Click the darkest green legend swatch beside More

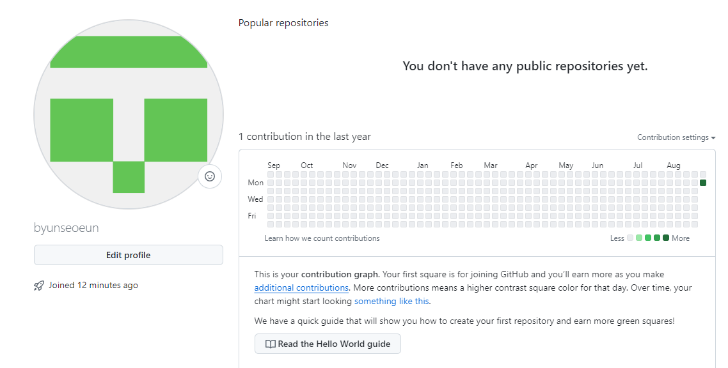666,238
